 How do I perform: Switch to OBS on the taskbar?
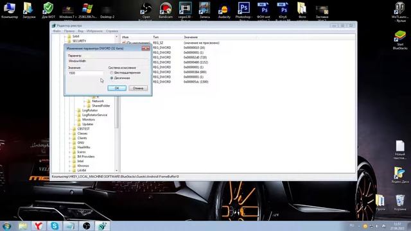click(87, 226)
